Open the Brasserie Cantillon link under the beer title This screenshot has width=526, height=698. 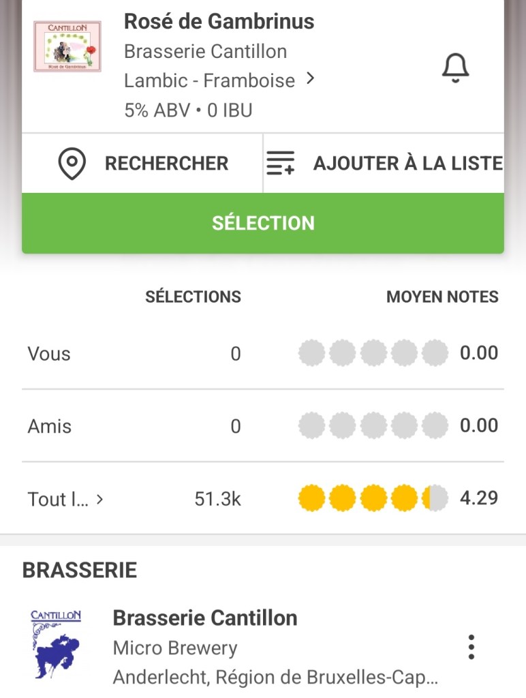pyautogui.click(x=205, y=52)
